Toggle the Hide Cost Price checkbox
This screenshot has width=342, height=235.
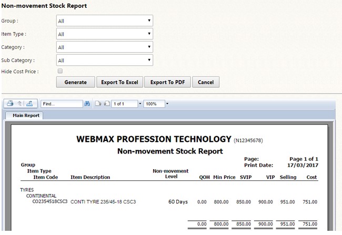(60, 71)
